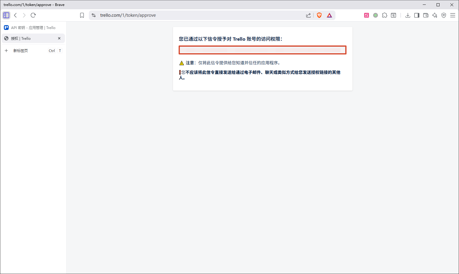The image size is (459, 274).
Task: Click the note "仅将此信令提供给您知道并信任的应用程序。"
Action: pyautogui.click(x=239, y=63)
